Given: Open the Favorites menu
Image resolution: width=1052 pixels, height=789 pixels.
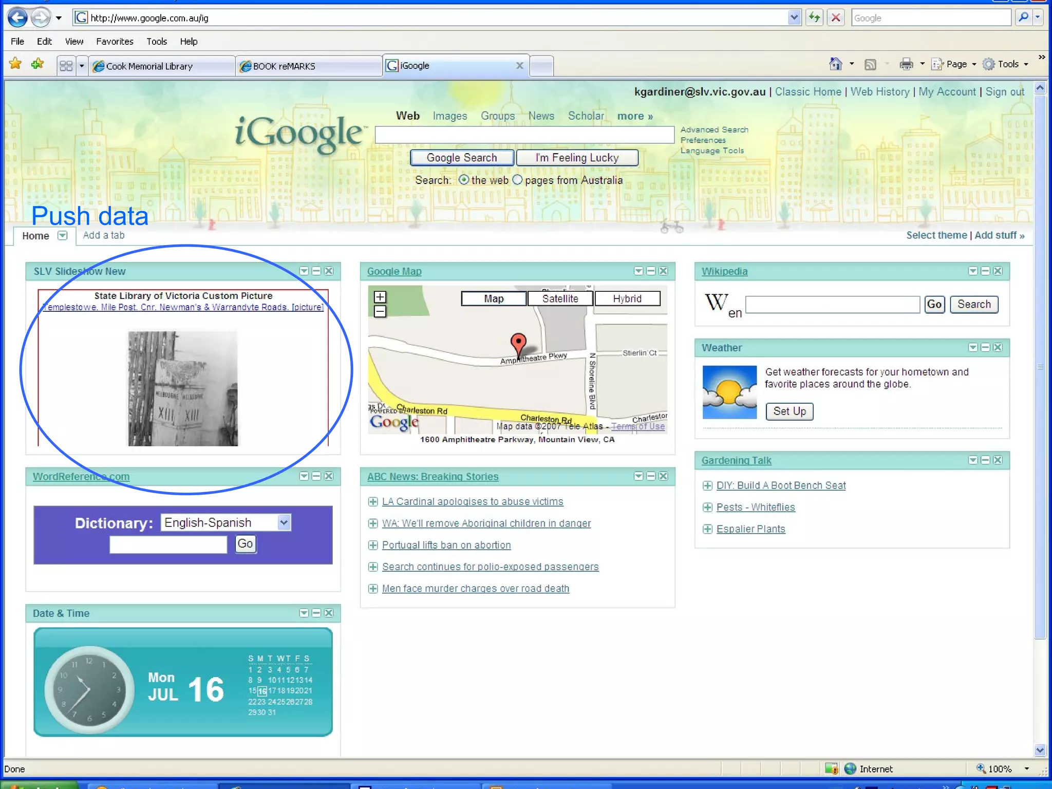Looking at the screenshot, I should pos(115,42).
